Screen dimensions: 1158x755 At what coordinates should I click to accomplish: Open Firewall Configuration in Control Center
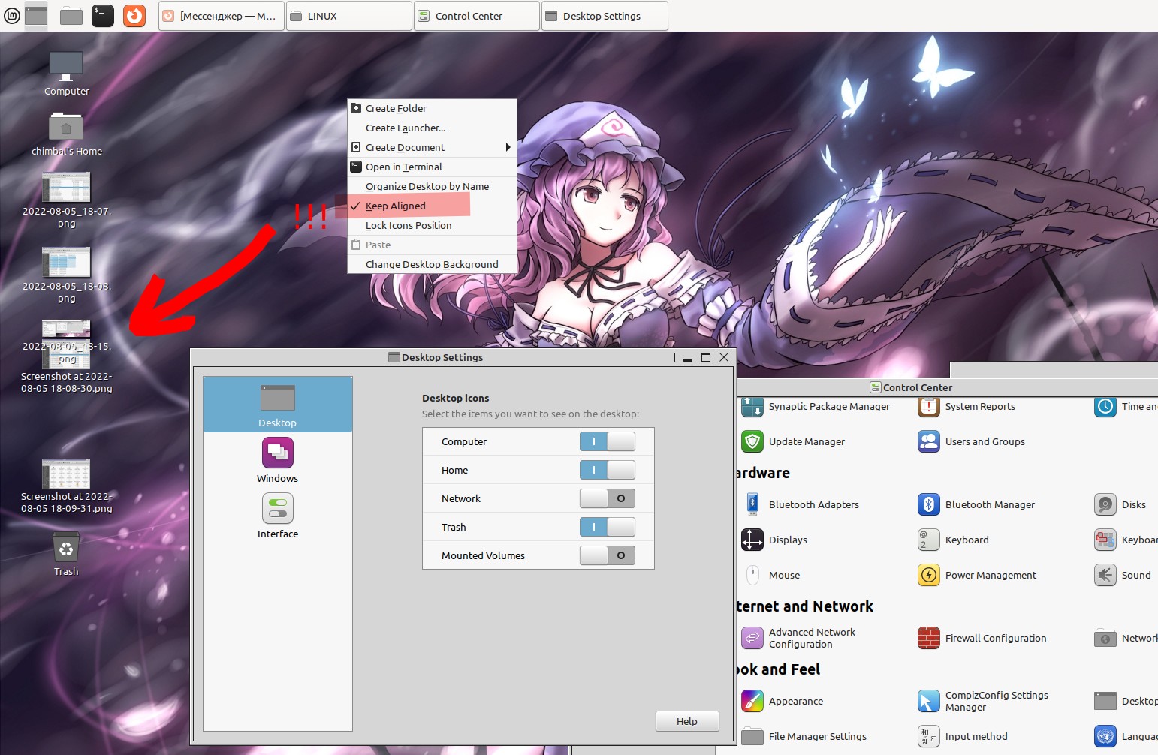click(x=982, y=638)
